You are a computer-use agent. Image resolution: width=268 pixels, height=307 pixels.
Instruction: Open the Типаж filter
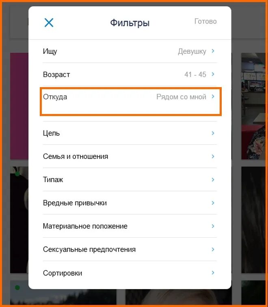pyautogui.click(x=130, y=180)
